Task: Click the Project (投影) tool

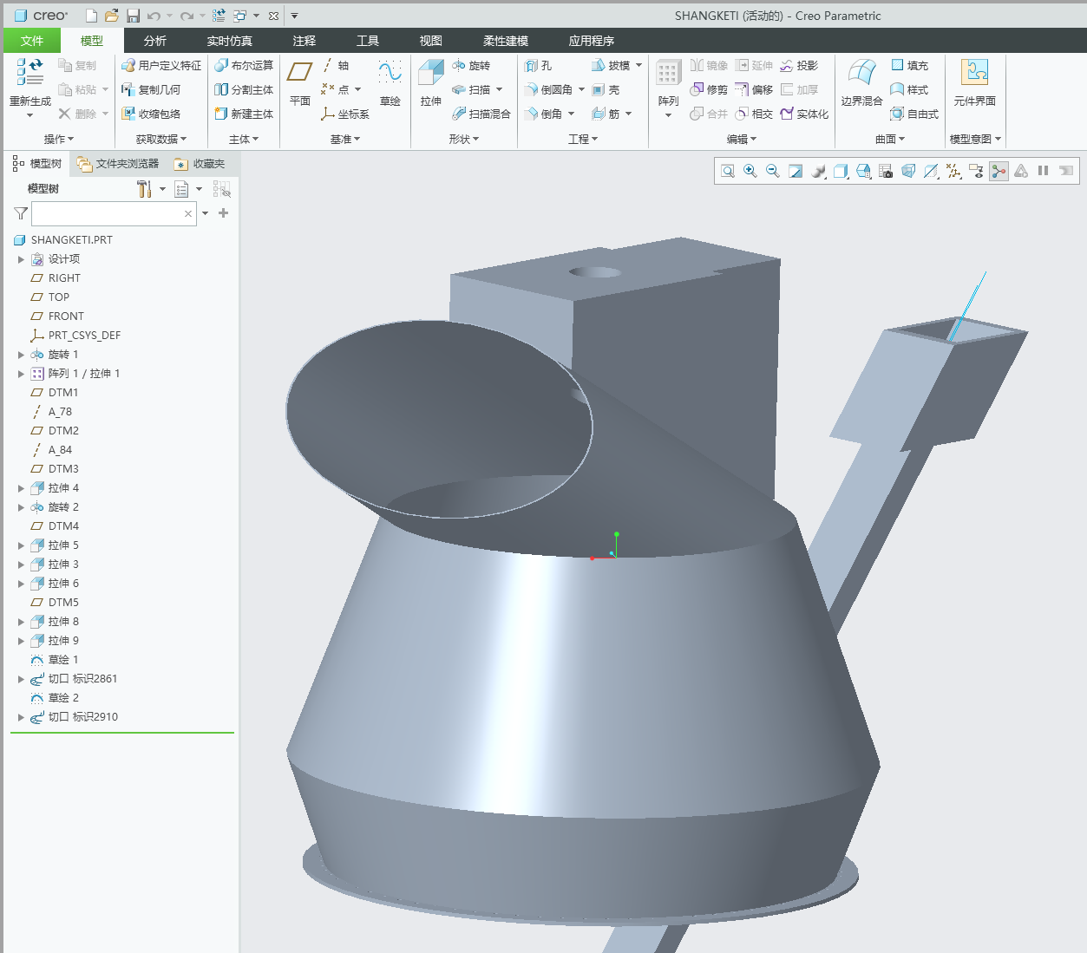Action: click(x=799, y=66)
